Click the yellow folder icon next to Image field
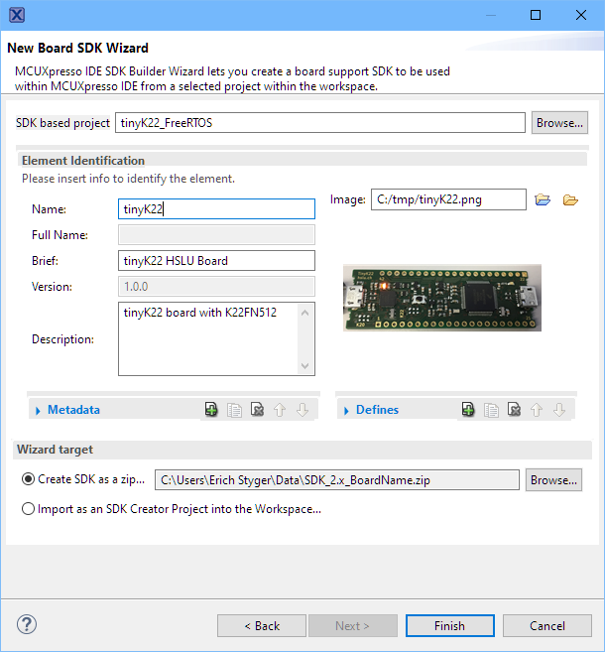 tap(570, 200)
